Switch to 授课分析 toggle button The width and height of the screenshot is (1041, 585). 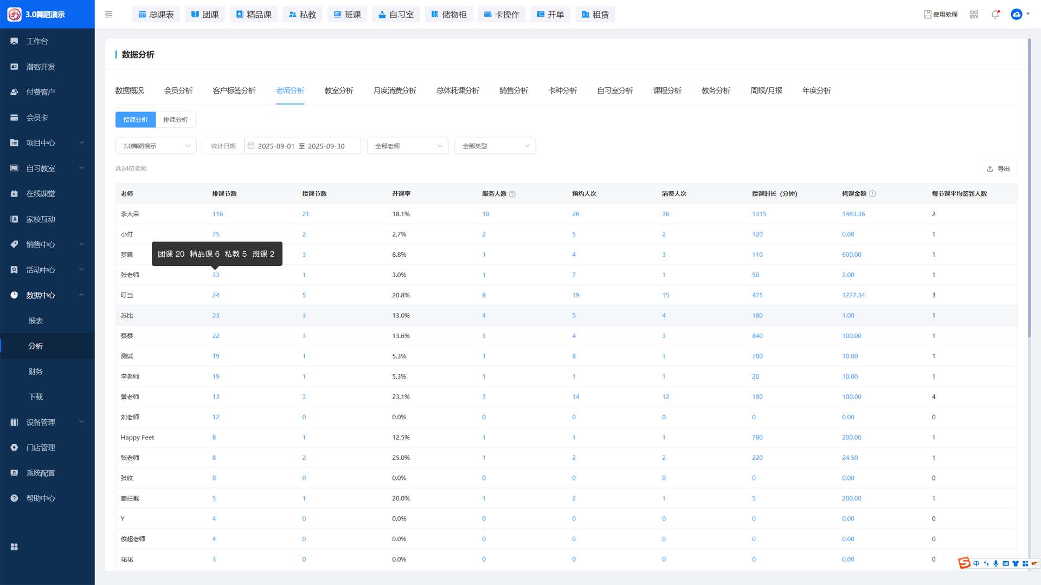click(x=136, y=120)
